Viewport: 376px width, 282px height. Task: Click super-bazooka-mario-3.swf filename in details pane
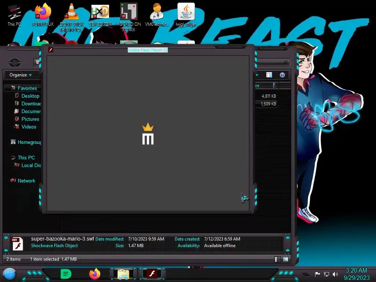pos(62,239)
